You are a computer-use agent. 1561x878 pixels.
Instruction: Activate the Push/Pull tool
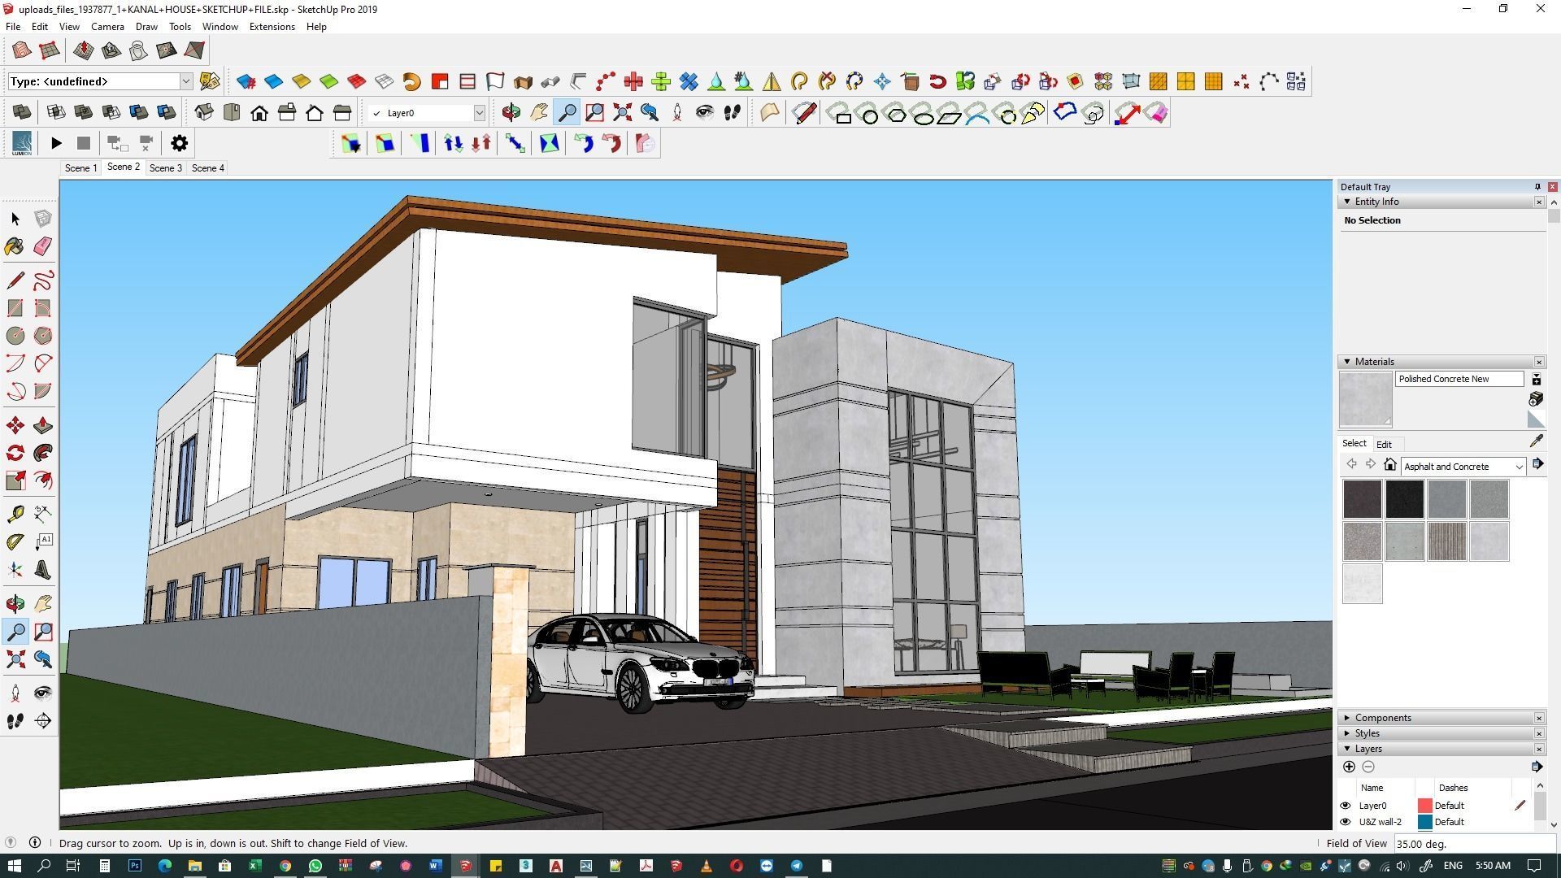(43, 425)
